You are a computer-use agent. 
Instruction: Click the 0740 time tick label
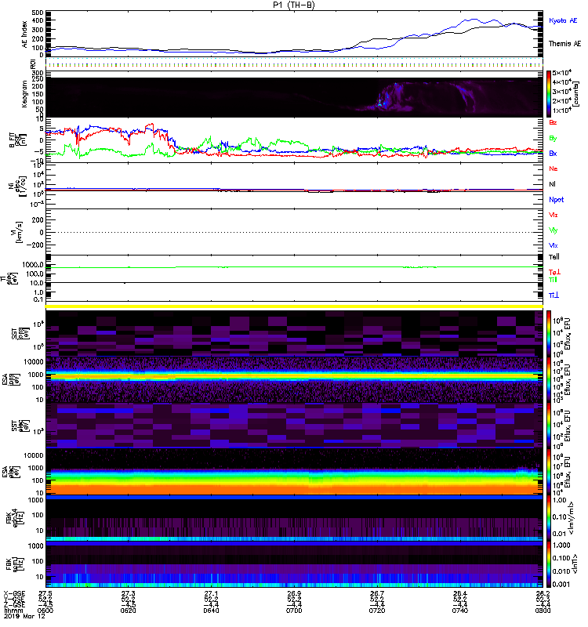coord(460,611)
